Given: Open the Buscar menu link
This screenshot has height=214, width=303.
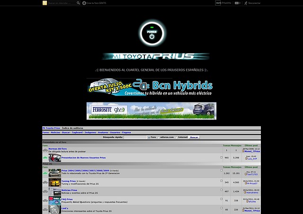Looking at the screenshot, I should pos(66,132).
